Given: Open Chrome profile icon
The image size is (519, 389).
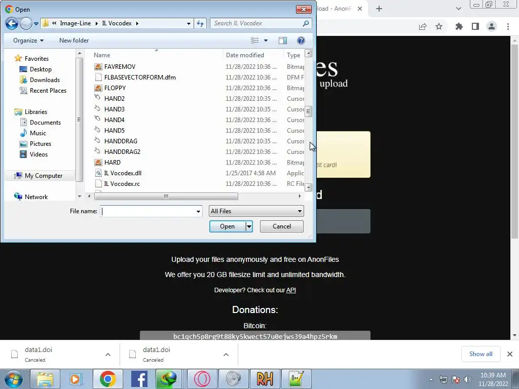Looking at the screenshot, I should 492,27.
